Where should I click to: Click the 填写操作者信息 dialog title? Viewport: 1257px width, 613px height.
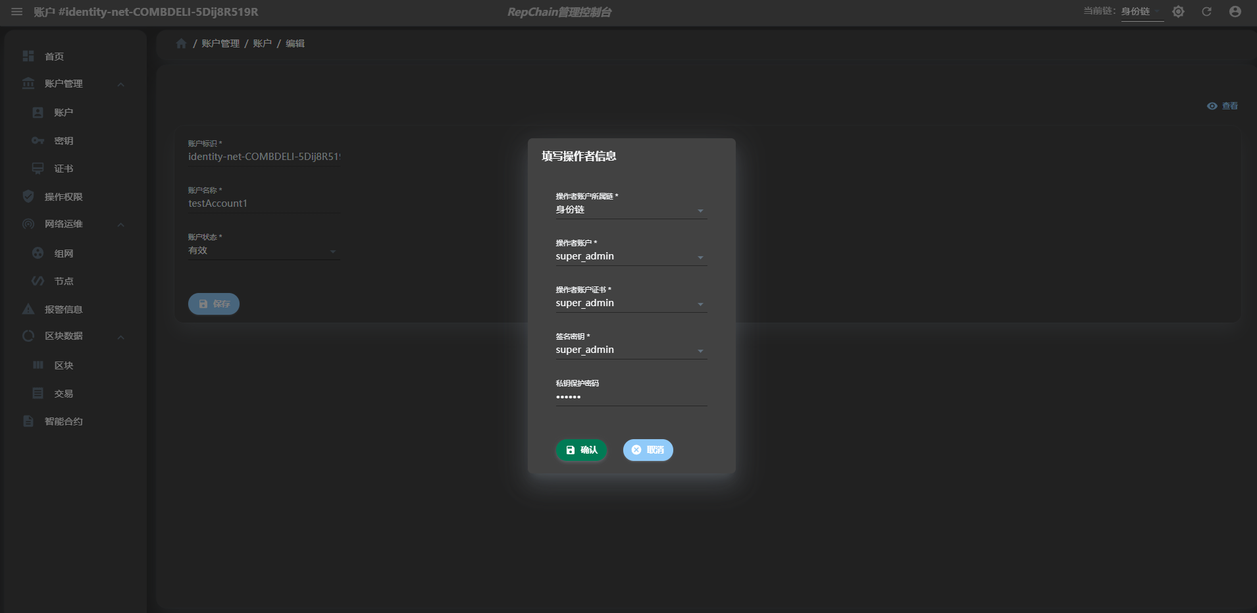tap(578, 156)
